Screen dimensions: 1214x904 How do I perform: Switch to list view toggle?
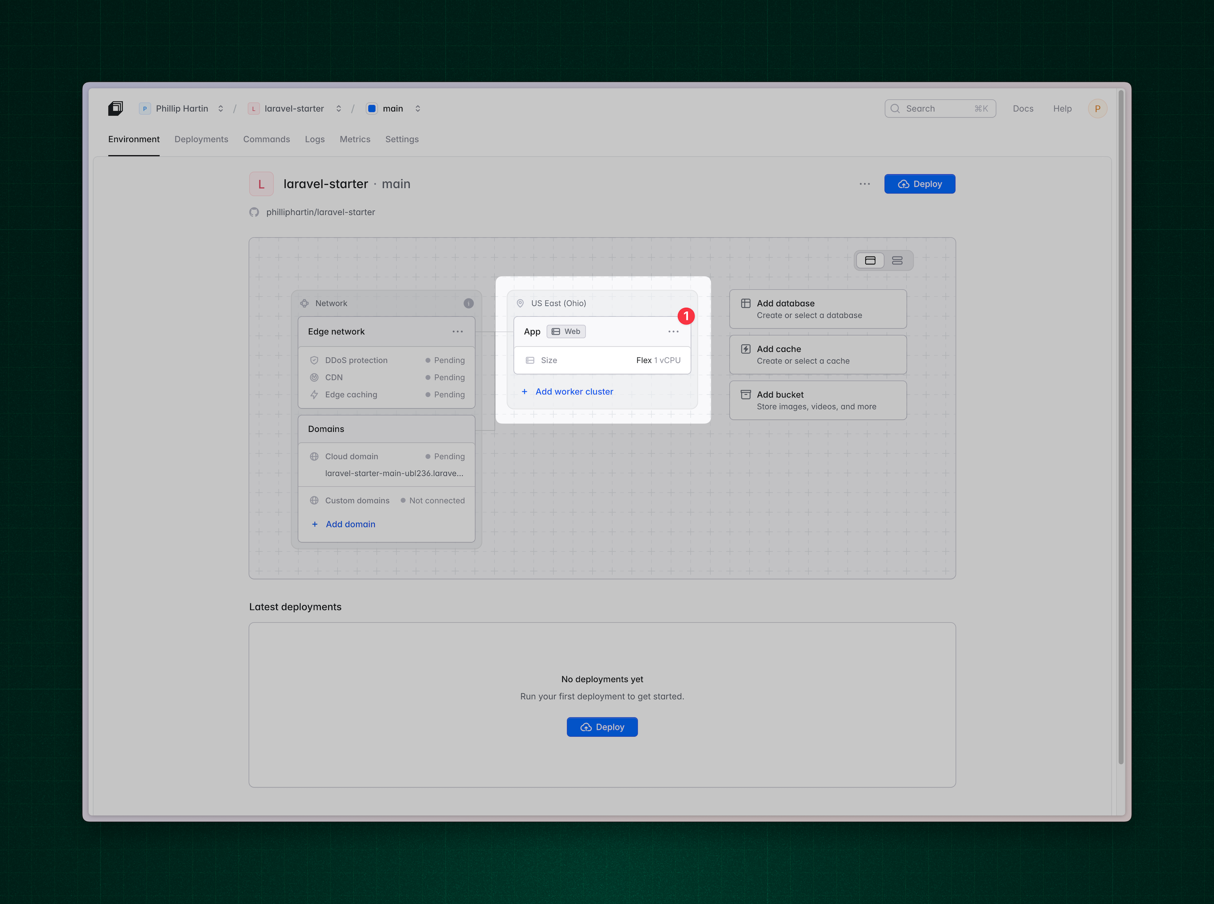pos(897,260)
